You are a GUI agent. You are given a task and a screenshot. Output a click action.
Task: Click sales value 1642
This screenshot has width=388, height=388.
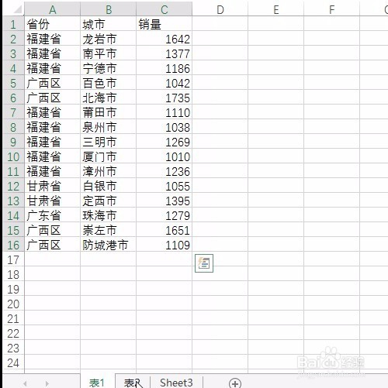165,39
